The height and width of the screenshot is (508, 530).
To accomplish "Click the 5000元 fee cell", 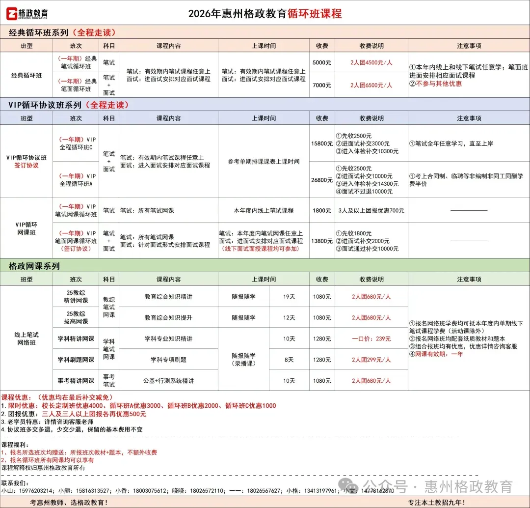I will point(322,62).
